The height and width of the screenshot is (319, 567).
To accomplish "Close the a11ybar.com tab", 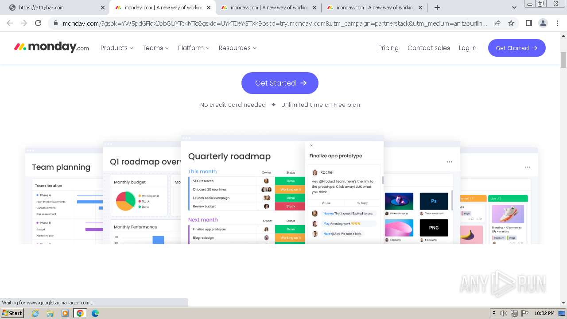I will [x=103, y=8].
